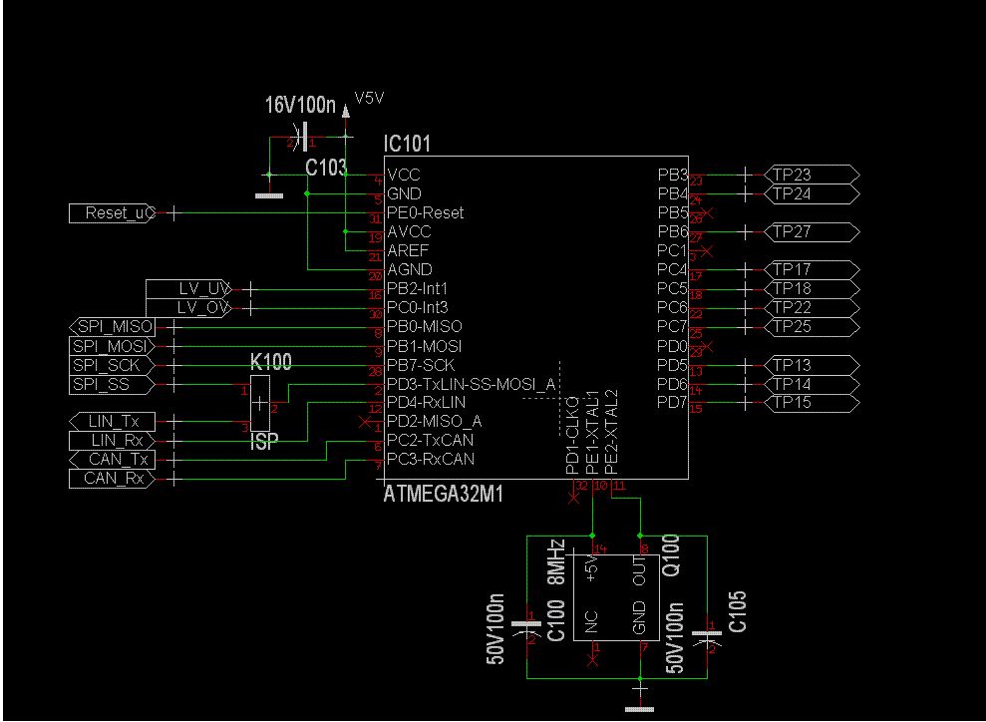Select the PE0-Reset pin label
Viewport: 986px width, 722px height.
pos(425,213)
